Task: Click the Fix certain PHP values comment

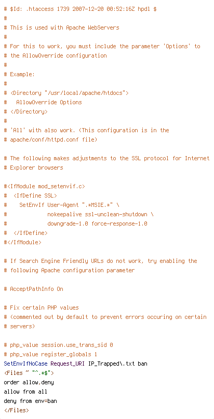Action: (x=41, y=308)
